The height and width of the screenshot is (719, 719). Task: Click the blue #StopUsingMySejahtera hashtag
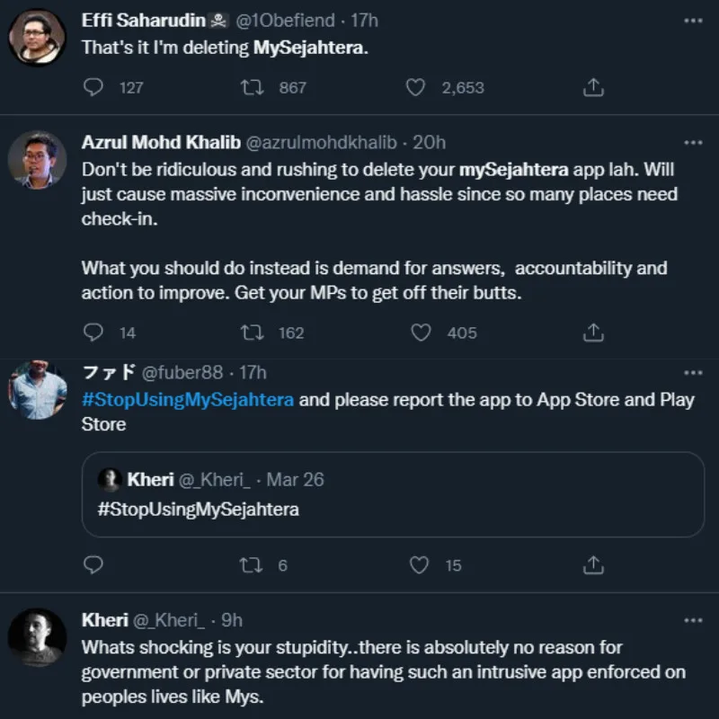188,400
